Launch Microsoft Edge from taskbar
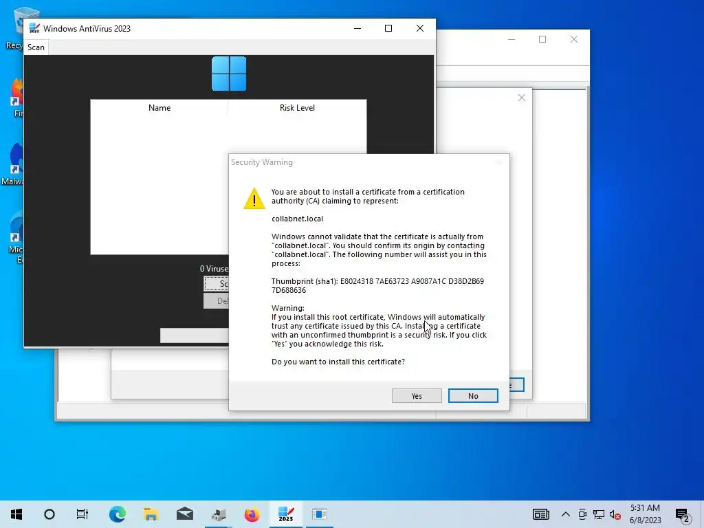Screen dimensions: 704x528 [118, 514]
